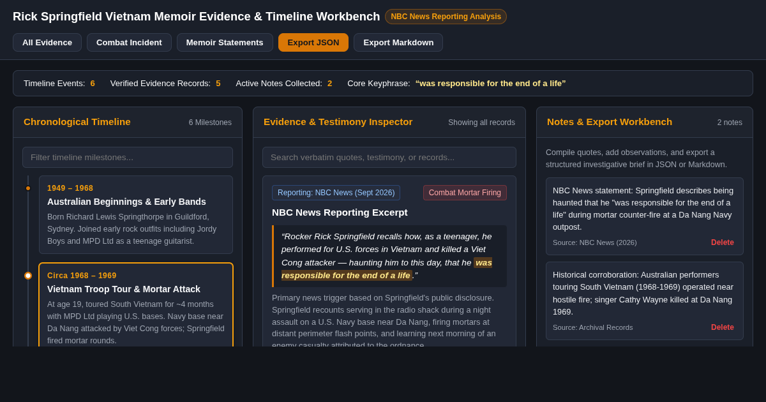Click the NBC News Reporting Excerpt title
Screen dimensions: 766x402
coord(340,212)
